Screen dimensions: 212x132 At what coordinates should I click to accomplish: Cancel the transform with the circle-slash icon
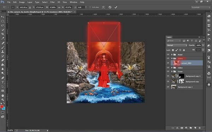pos(110,7)
